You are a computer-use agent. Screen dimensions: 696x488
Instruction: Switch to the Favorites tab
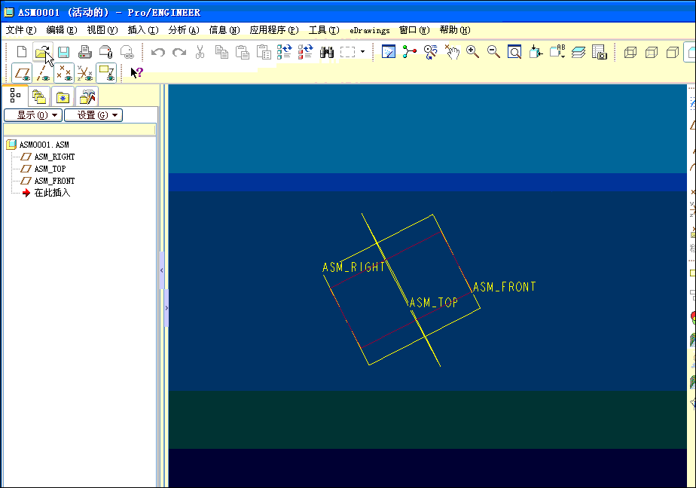(63, 96)
